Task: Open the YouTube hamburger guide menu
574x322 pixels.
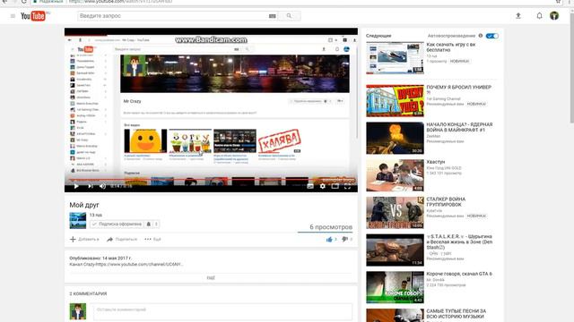Action: [x=13, y=16]
